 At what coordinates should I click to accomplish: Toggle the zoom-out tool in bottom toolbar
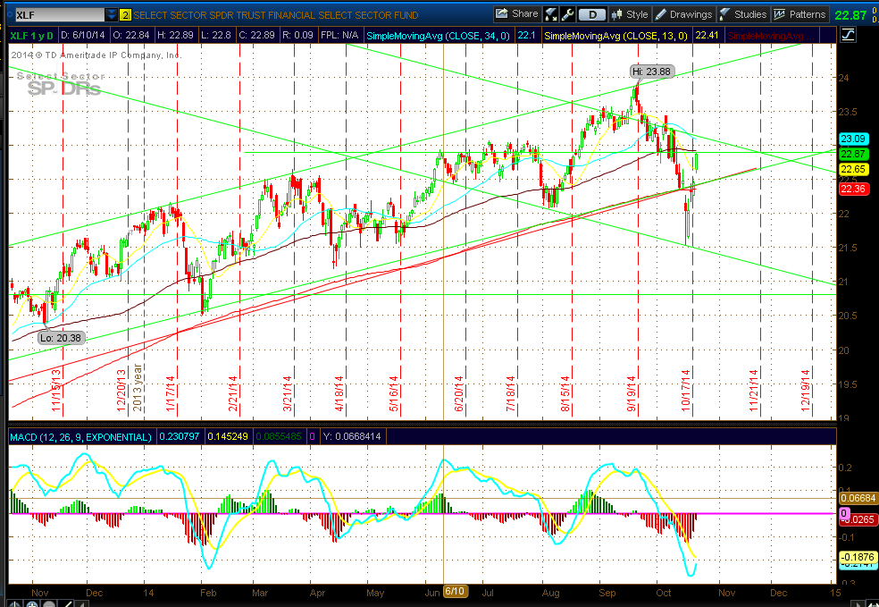[48, 603]
